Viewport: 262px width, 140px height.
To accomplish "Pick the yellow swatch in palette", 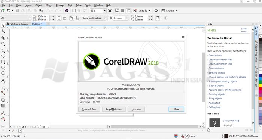I will (260, 85).
